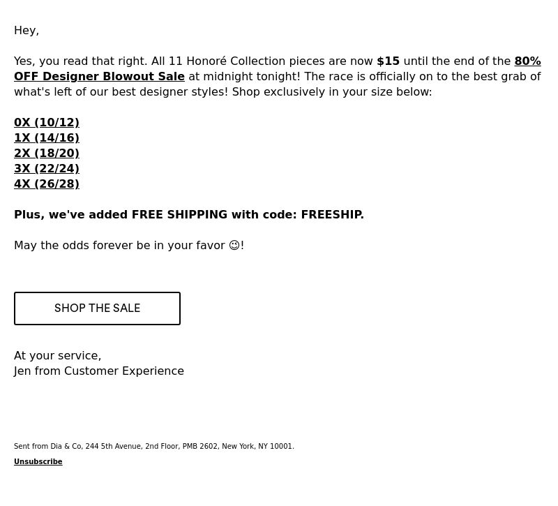Screen dimensions: 558x506
Task: Click the "midnight tonight" phrase
Action: point(250,77)
